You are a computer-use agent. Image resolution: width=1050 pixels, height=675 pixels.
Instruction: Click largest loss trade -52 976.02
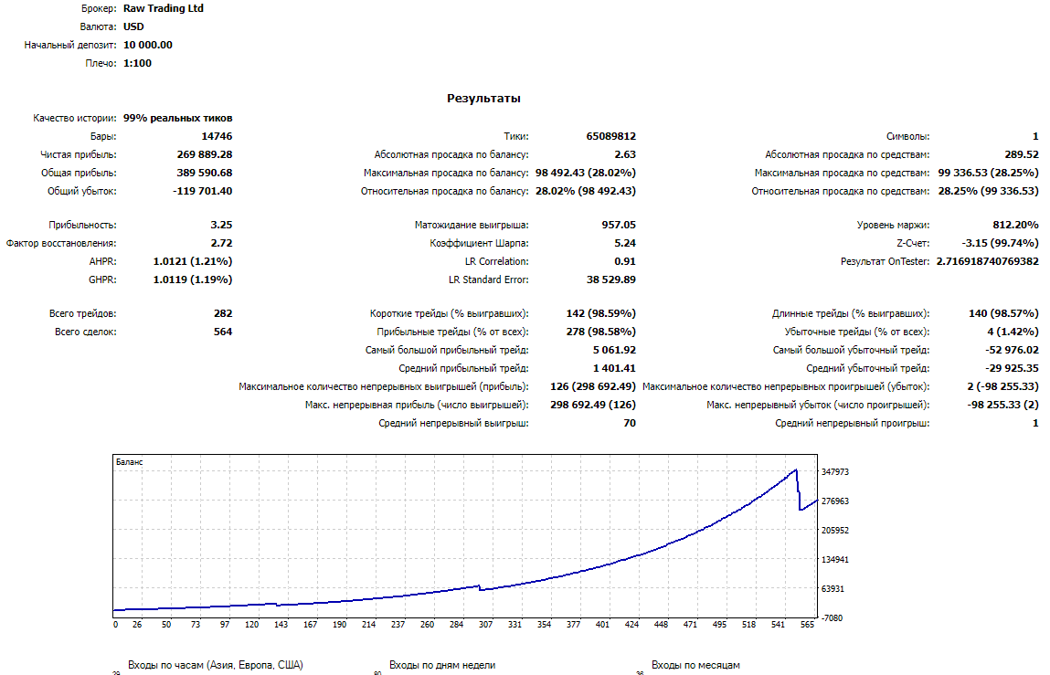click(x=1012, y=350)
